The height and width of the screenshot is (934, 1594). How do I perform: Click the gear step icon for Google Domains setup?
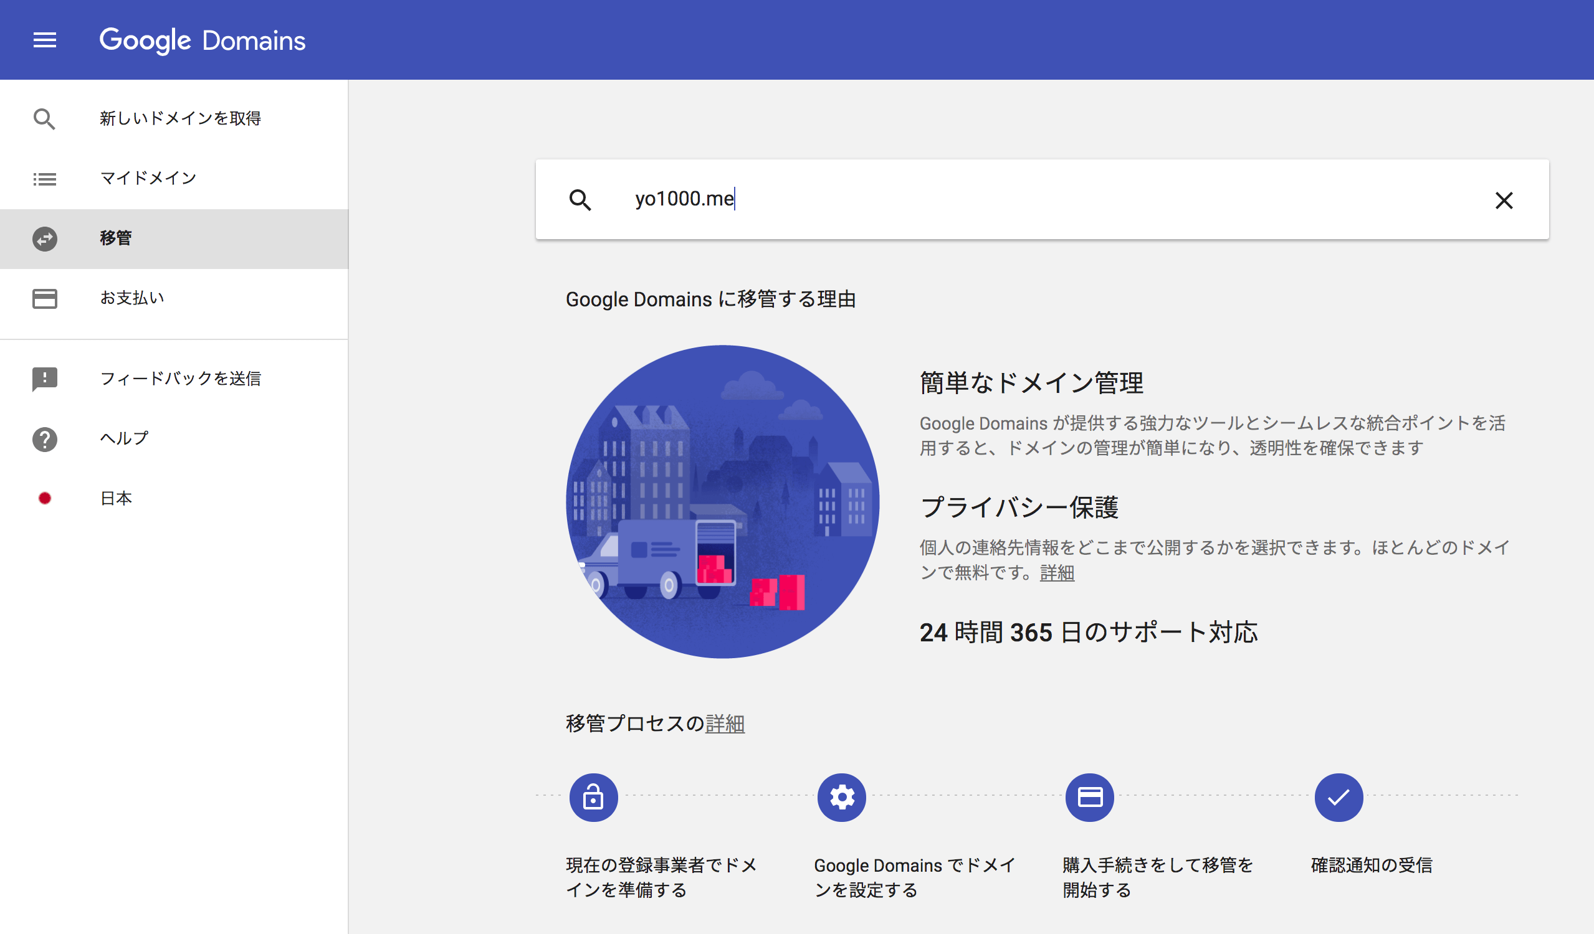pos(841,798)
